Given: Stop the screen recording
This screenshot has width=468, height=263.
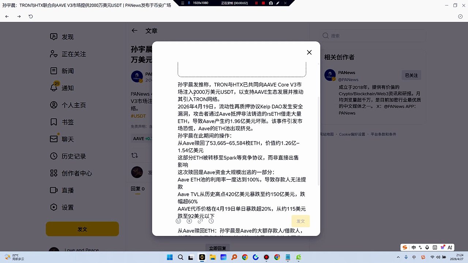Looking at the screenshot, I should point(263,3).
